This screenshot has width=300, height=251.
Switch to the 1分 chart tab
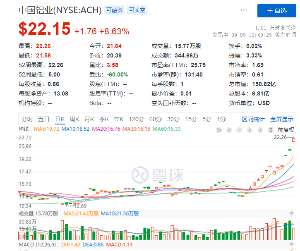tap(221, 119)
